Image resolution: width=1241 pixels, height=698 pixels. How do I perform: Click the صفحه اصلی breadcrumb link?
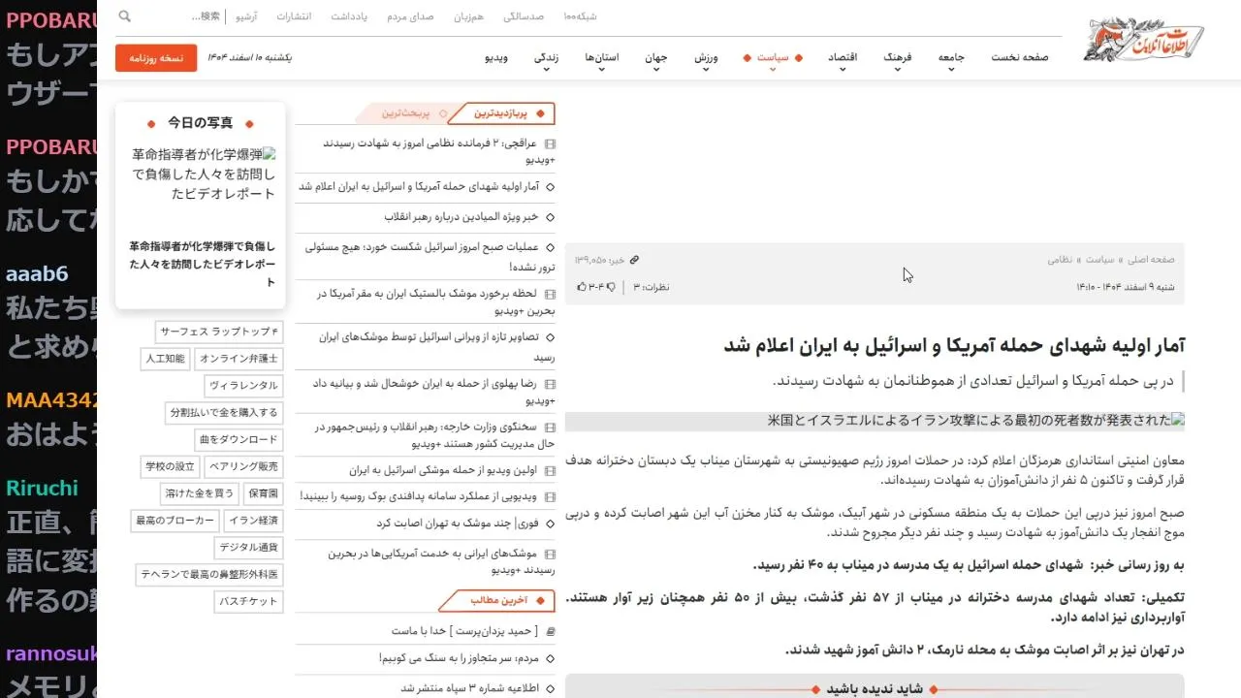pyautogui.click(x=1151, y=260)
